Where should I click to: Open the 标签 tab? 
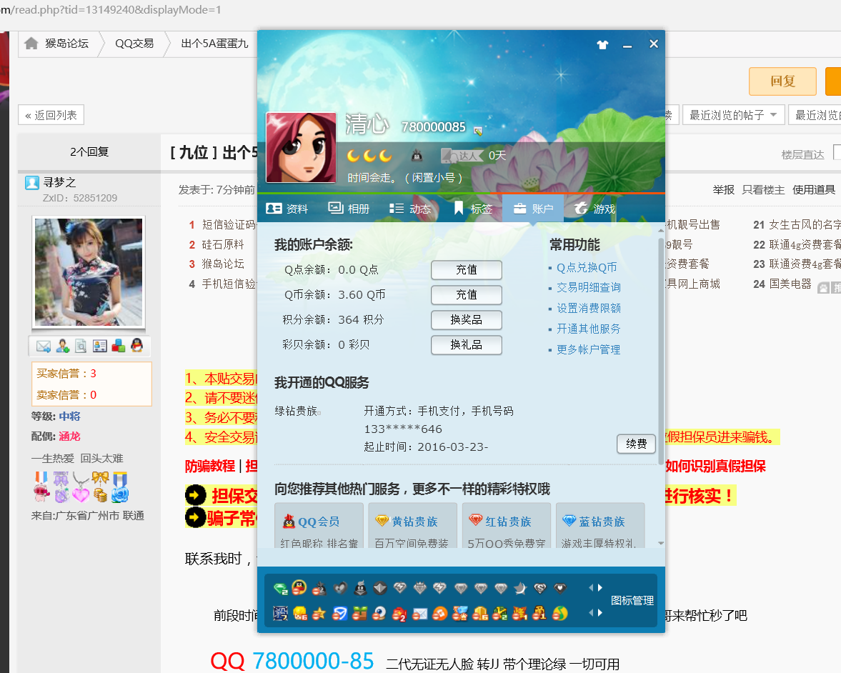click(472, 209)
